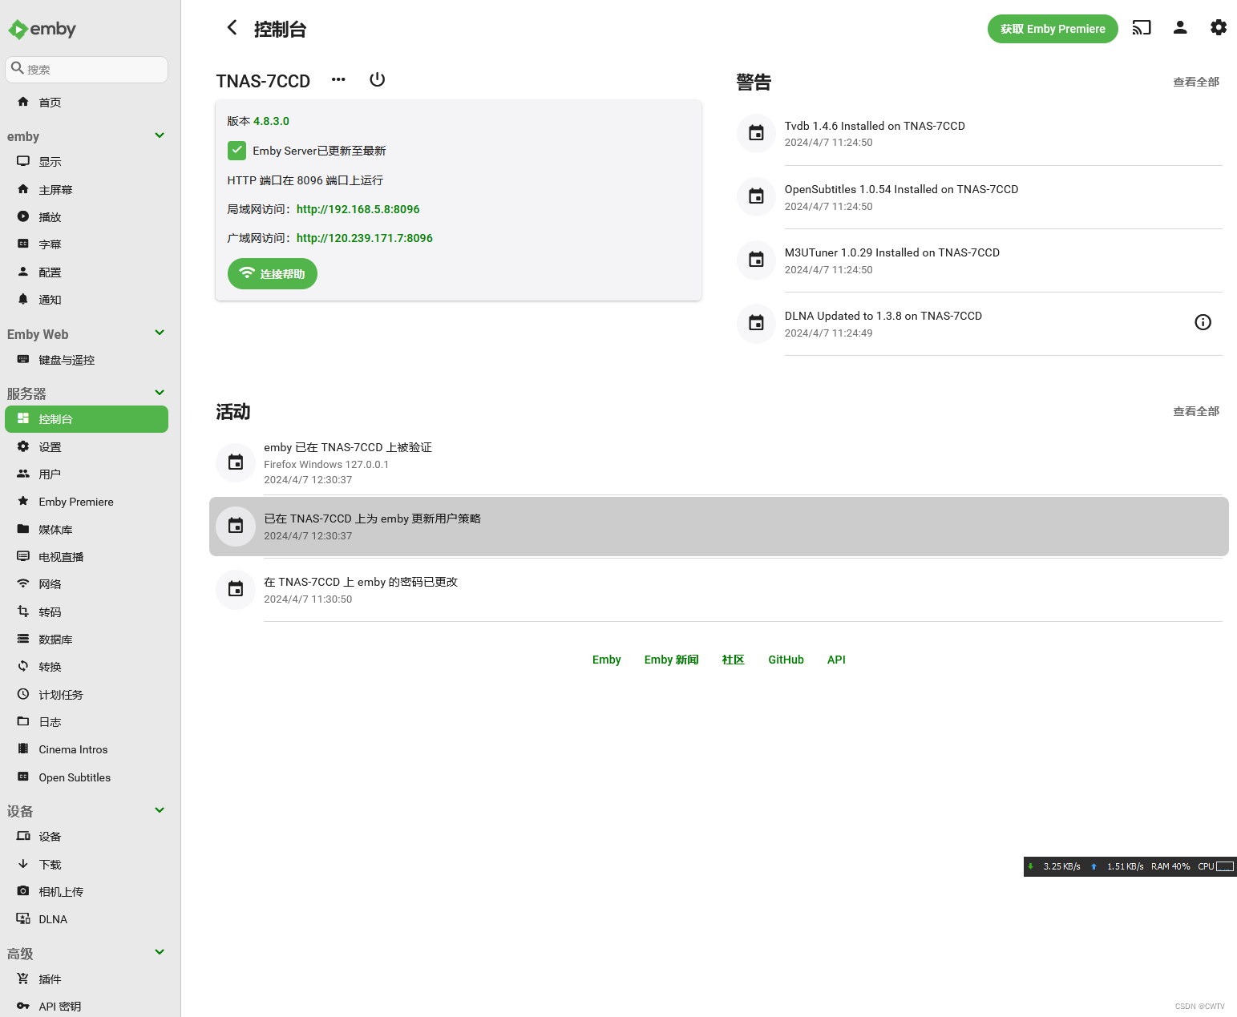The width and height of the screenshot is (1237, 1017).
Task: Open 播放 settings in sidebar
Action: coord(87,217)
